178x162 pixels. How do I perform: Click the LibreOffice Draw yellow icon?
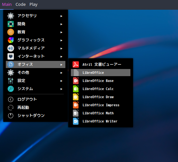click(76, 97)
